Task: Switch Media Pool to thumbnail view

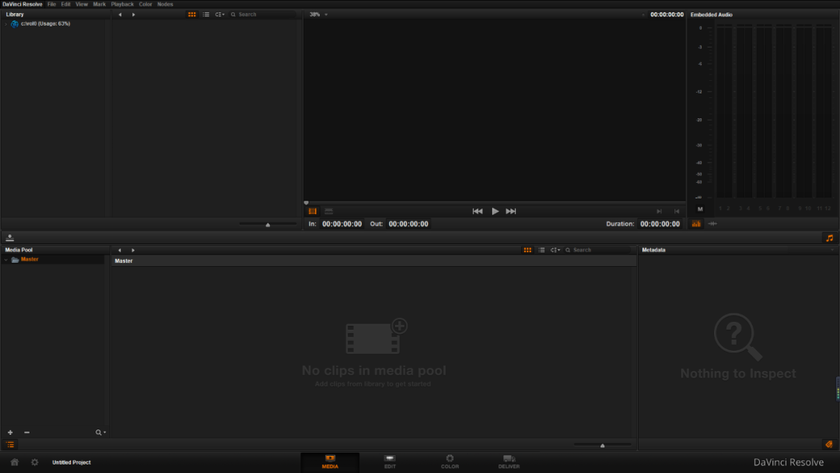Action: pos(527,251)
